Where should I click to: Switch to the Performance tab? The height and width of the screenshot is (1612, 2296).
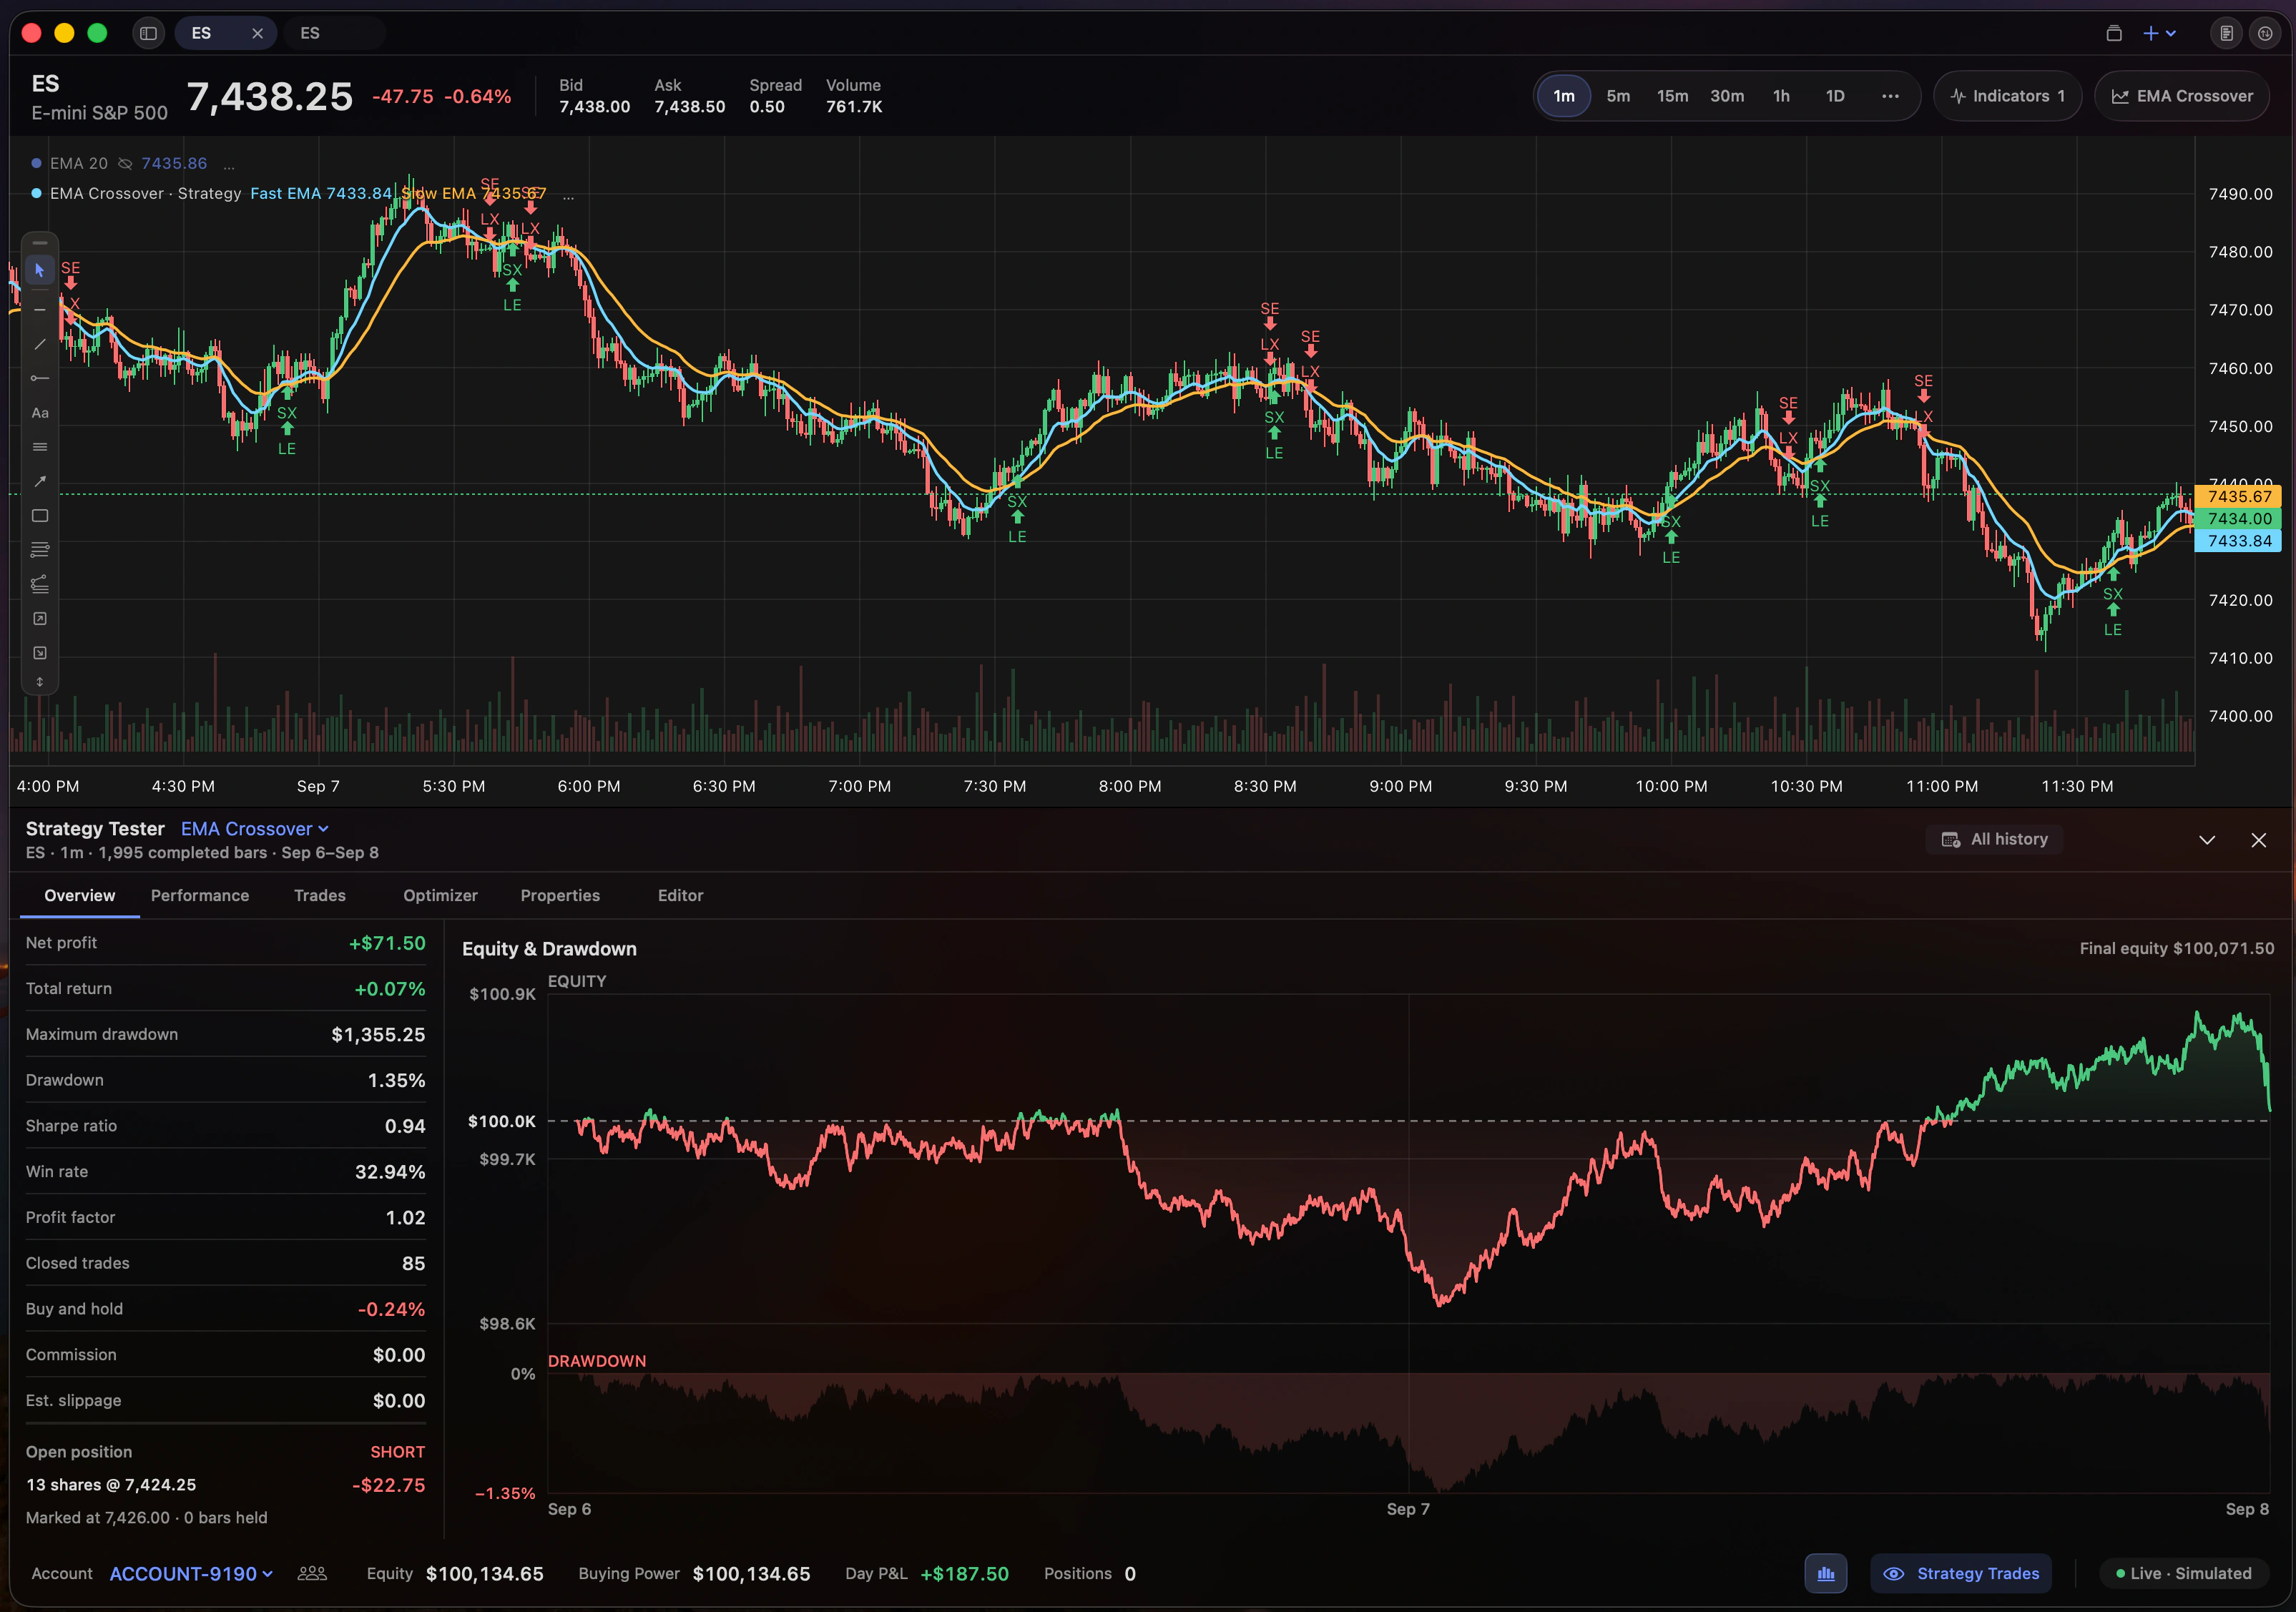pos(200,895)
